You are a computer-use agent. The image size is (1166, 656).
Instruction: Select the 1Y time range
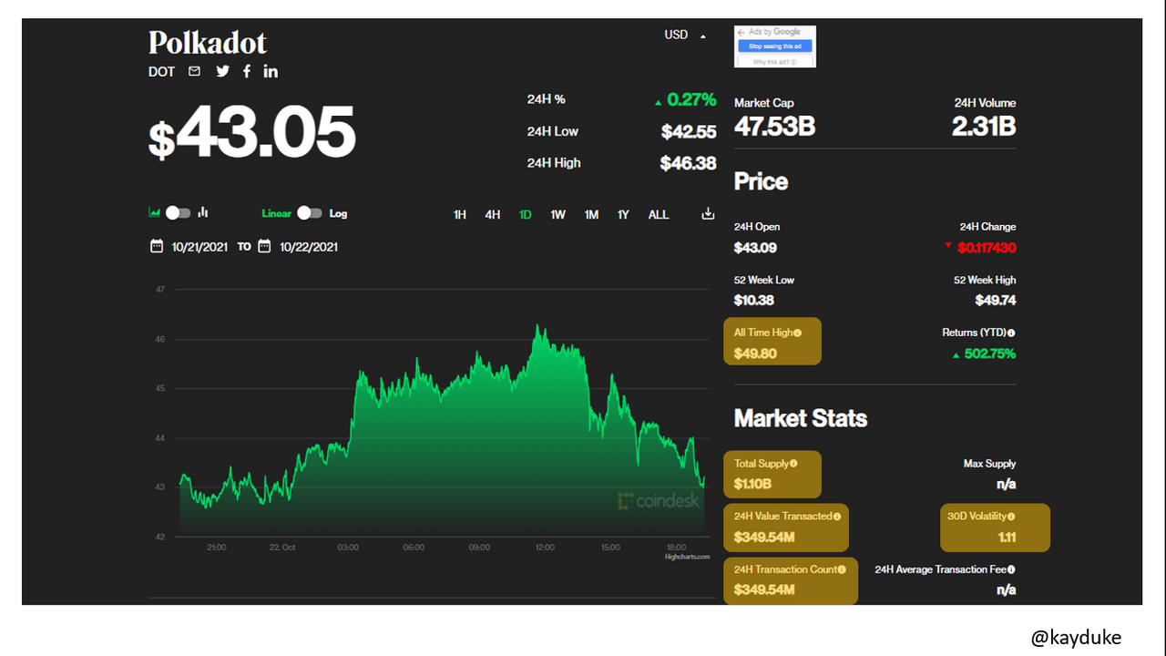point(623,214)
